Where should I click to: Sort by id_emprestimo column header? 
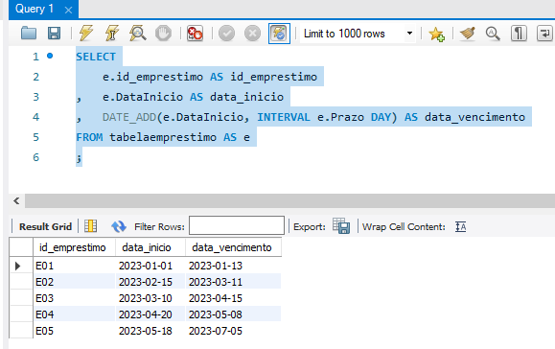(75, 247)
